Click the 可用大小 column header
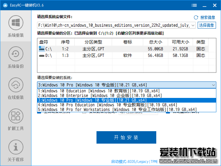Image resolution: width=221 pixels, height=166 pixels. [181, 42]
